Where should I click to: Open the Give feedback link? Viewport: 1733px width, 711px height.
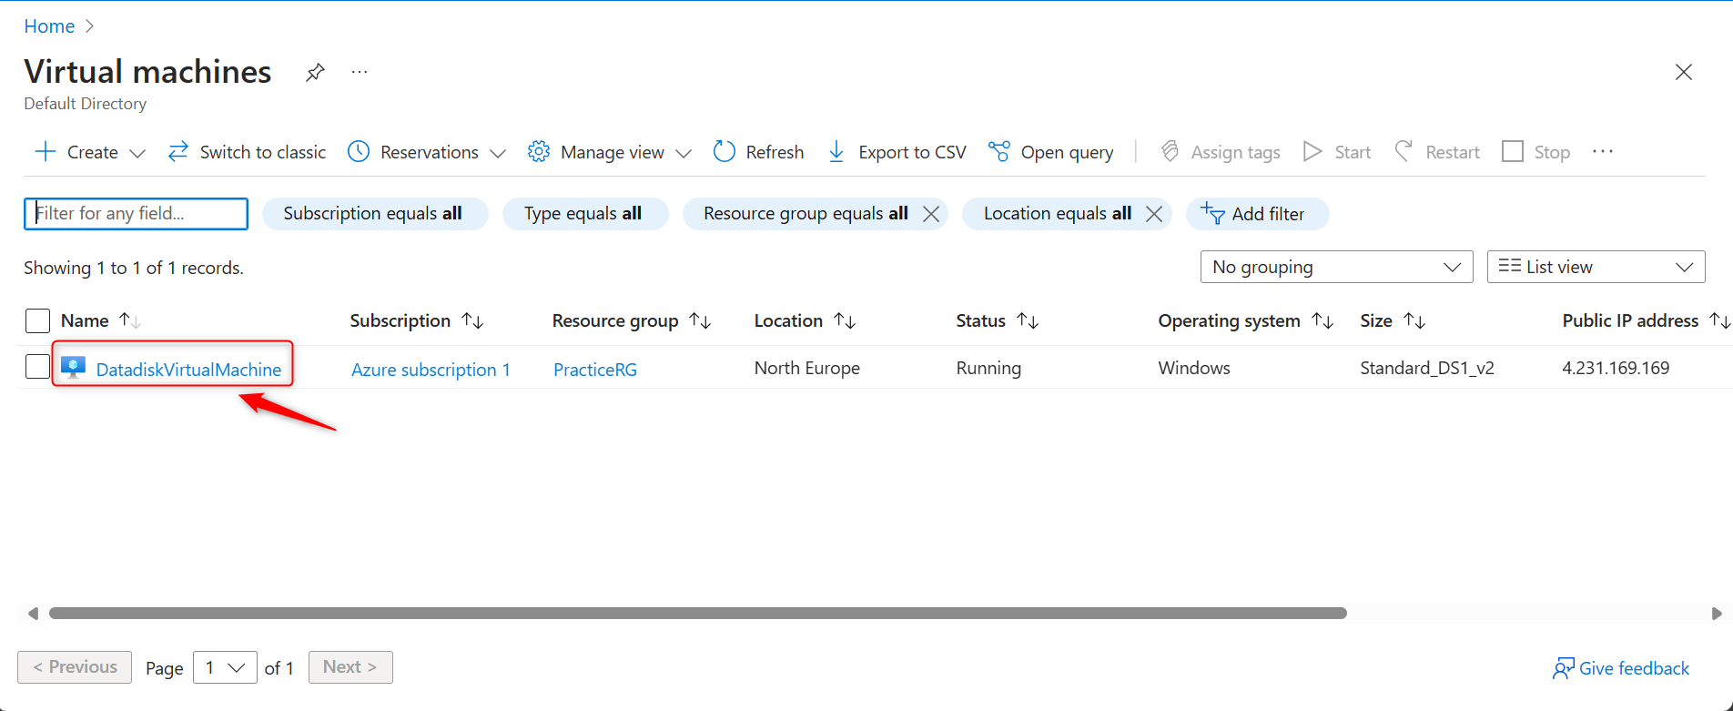coord(1621,668)
